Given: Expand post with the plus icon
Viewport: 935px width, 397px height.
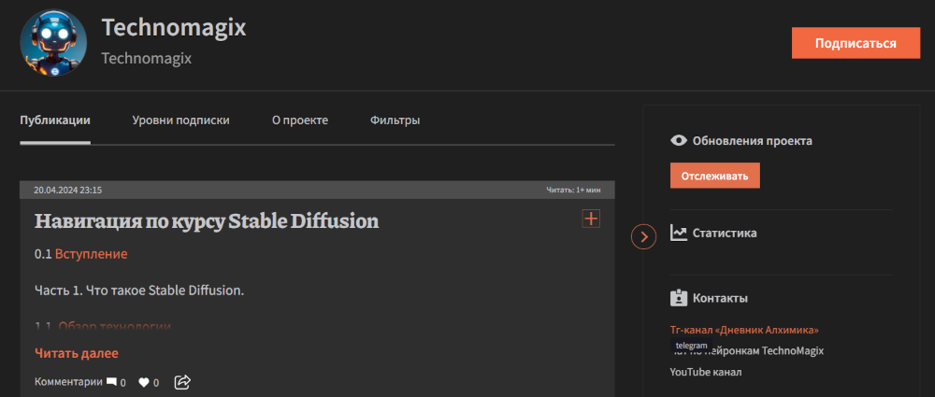Looking at the screenshot, I should point(591,219).
